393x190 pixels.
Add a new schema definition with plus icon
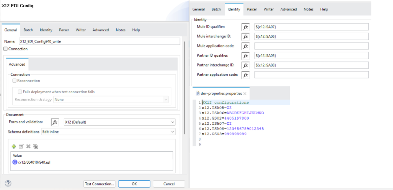14,147
